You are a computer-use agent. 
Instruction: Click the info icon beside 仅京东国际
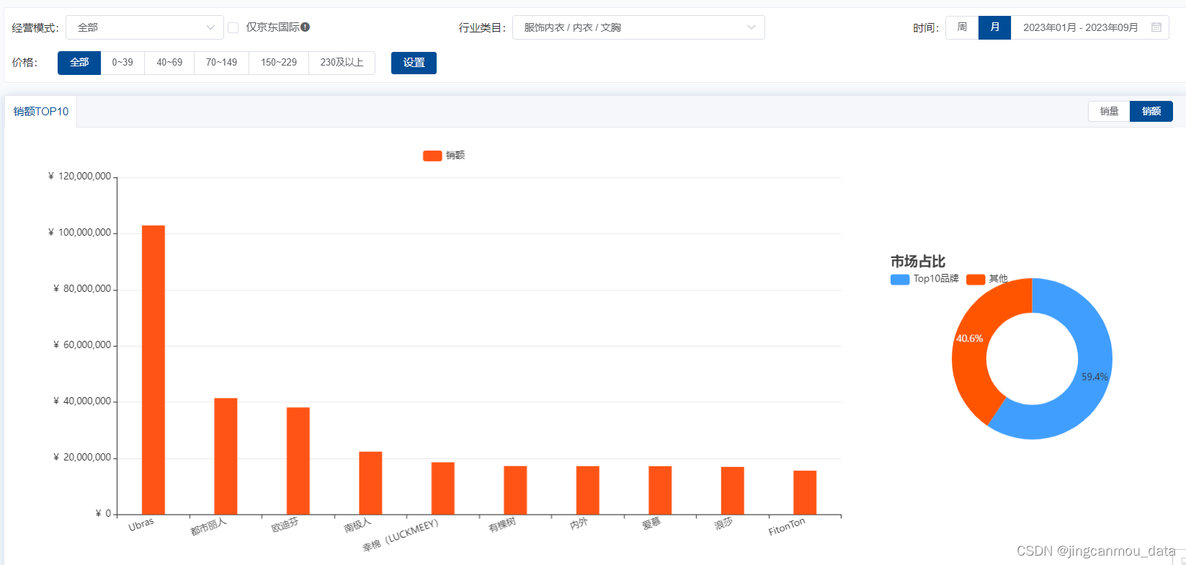[306, 27]
